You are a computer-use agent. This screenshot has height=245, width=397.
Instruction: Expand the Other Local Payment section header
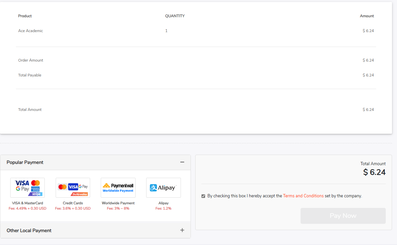click(x=29, y=230)
